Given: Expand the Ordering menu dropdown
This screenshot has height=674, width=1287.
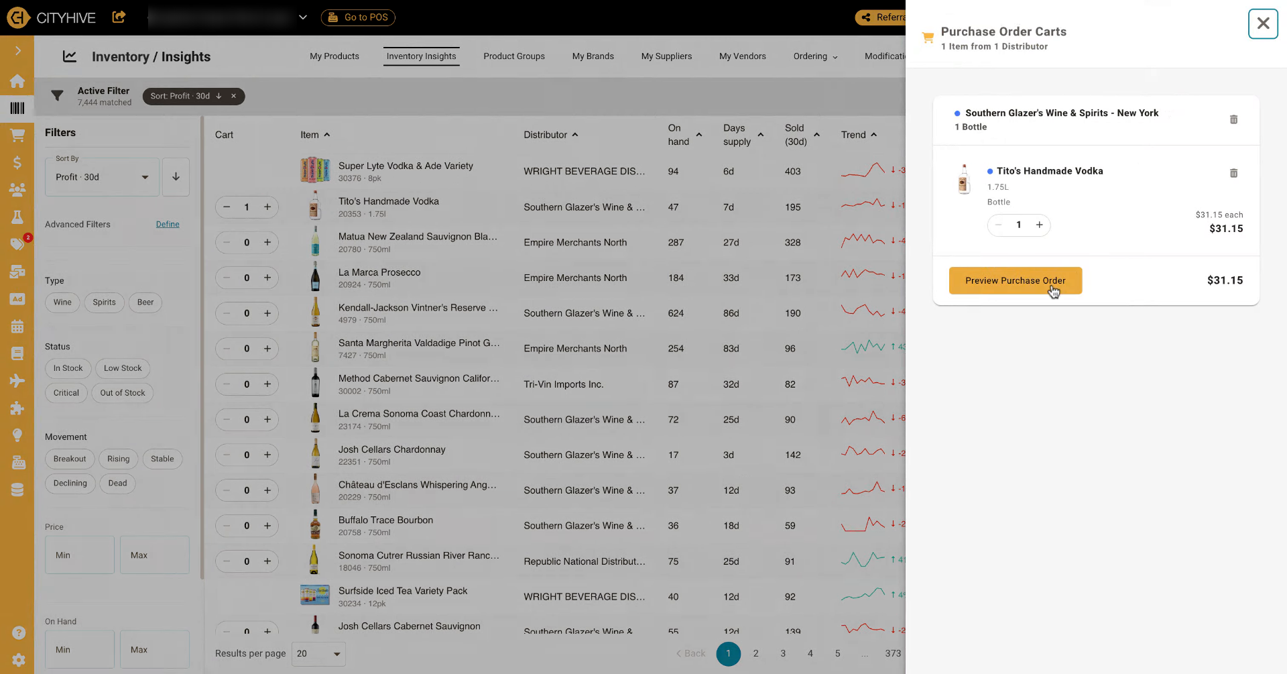Looking at the screenshot, I should (815, 56).
